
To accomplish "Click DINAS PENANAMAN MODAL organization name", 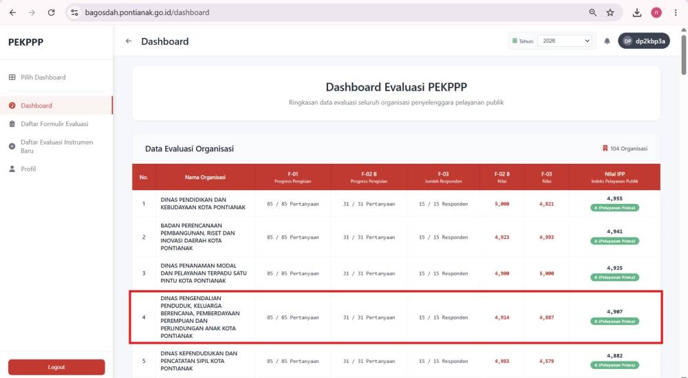I will 204,273.
